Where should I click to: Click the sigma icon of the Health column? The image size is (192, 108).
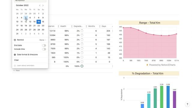58,26
